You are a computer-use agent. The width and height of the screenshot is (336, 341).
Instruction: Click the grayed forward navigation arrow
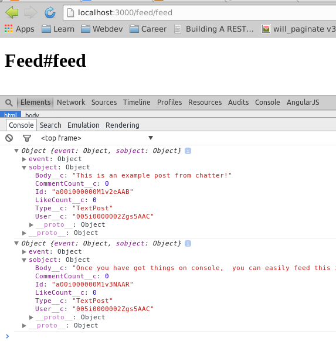(30, 12)
